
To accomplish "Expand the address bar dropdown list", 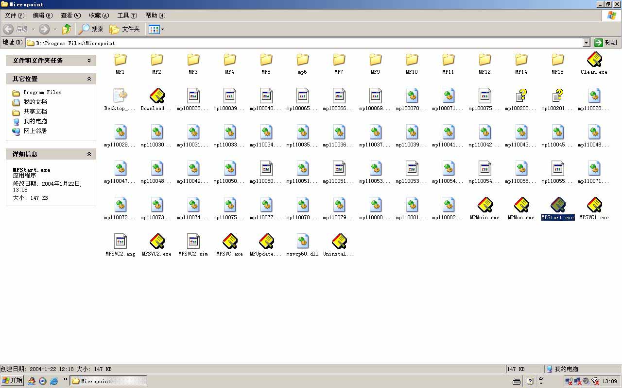I will point(586,43).
